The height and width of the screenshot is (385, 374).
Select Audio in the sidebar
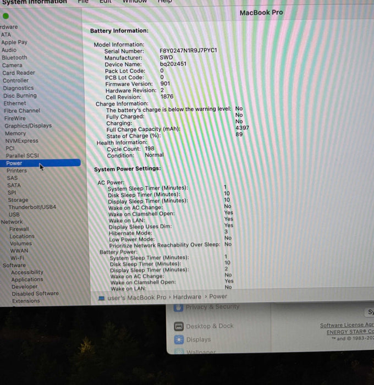click(9, 50)
